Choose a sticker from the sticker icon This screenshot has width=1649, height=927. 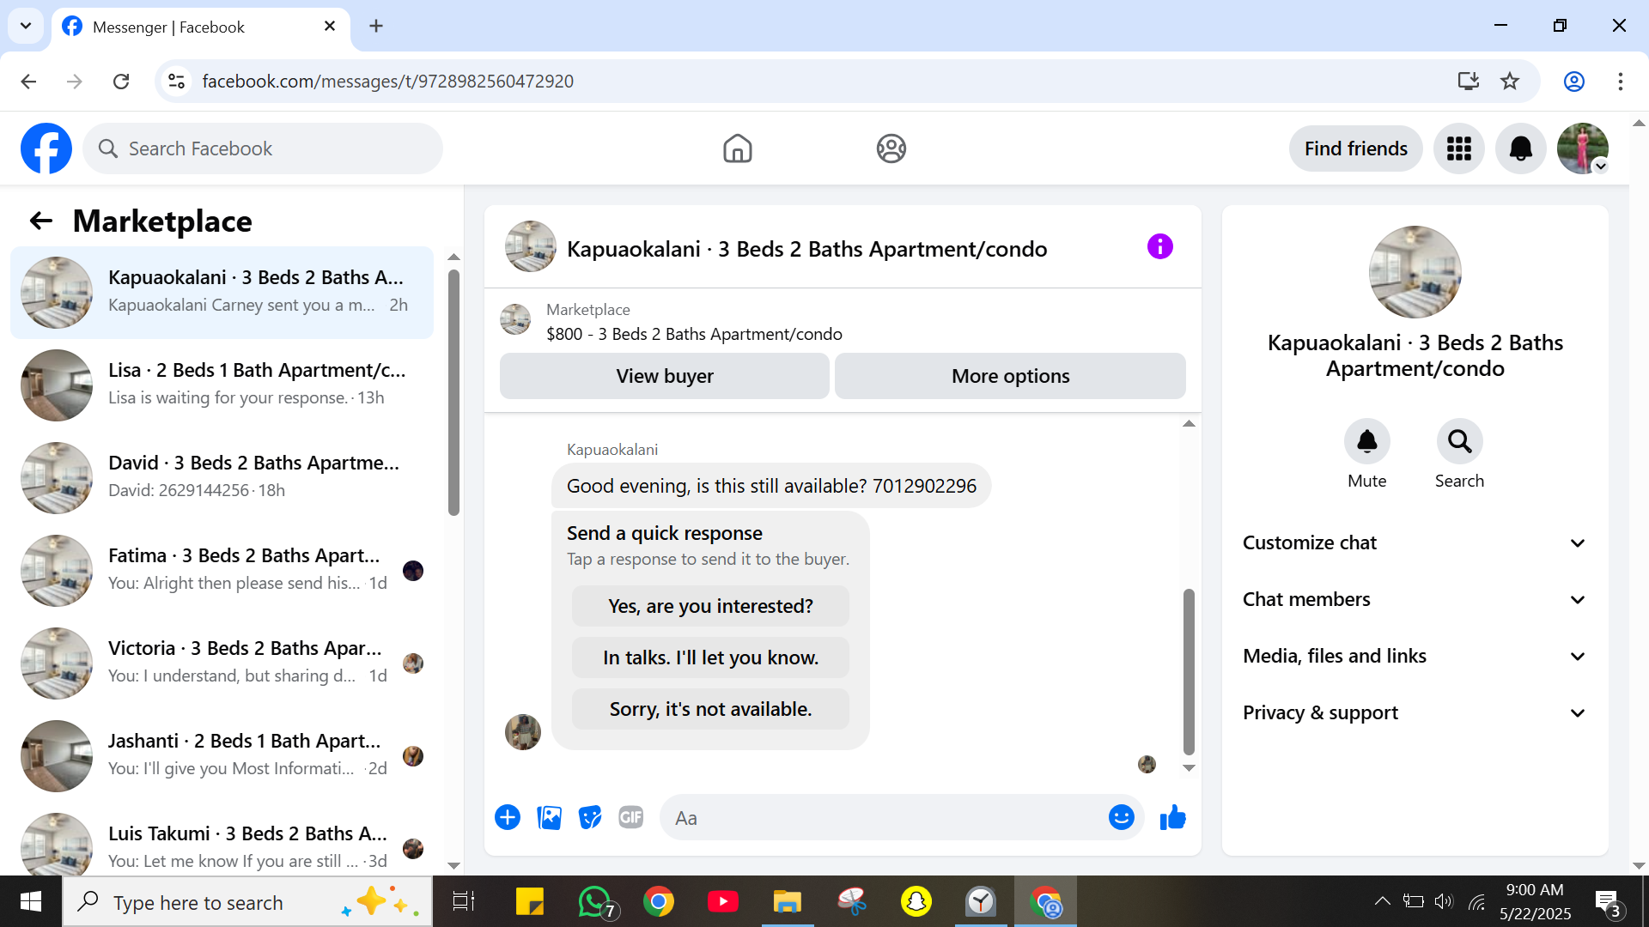pos(590,817)
